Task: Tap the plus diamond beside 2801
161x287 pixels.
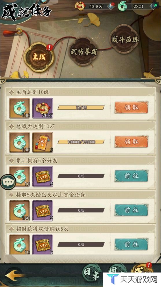Action: point(153,6)
